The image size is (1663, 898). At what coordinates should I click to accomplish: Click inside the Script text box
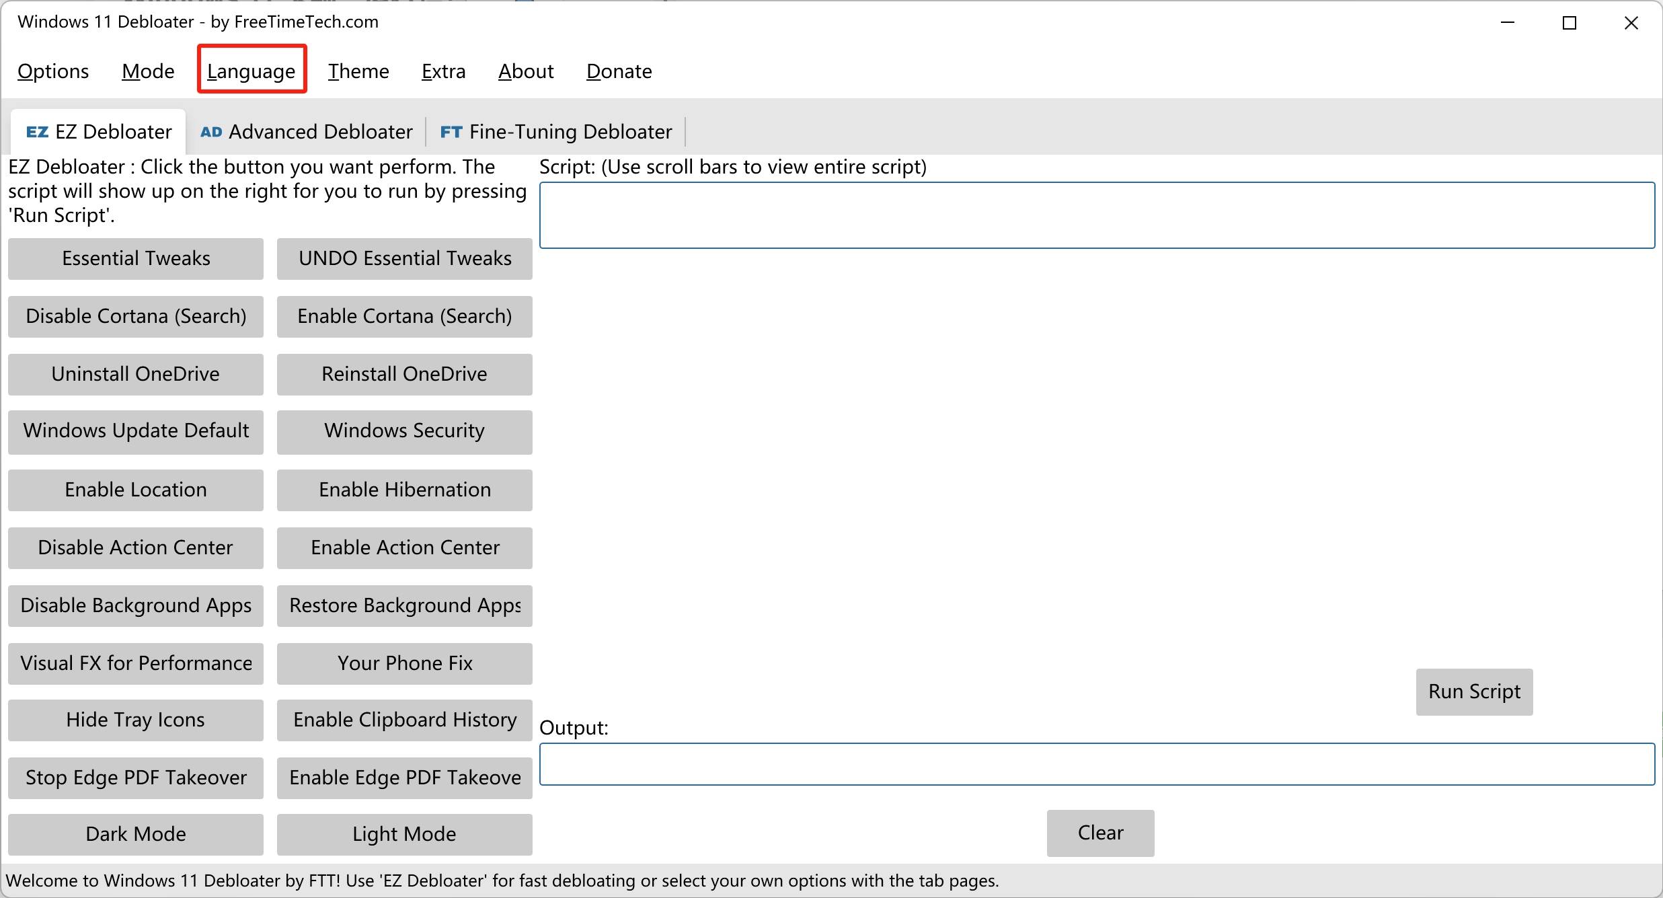(x=1096, y=215)
